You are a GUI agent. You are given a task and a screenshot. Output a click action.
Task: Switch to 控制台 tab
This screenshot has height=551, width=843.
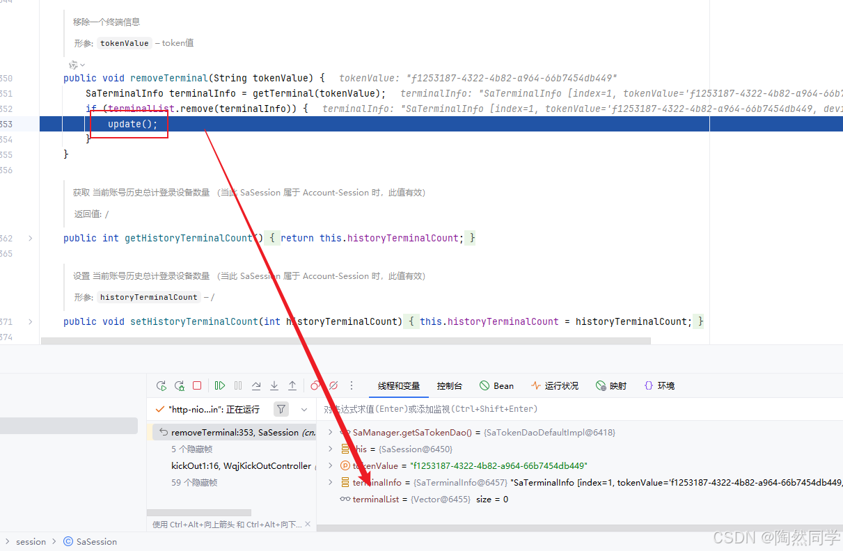point(450,385)
